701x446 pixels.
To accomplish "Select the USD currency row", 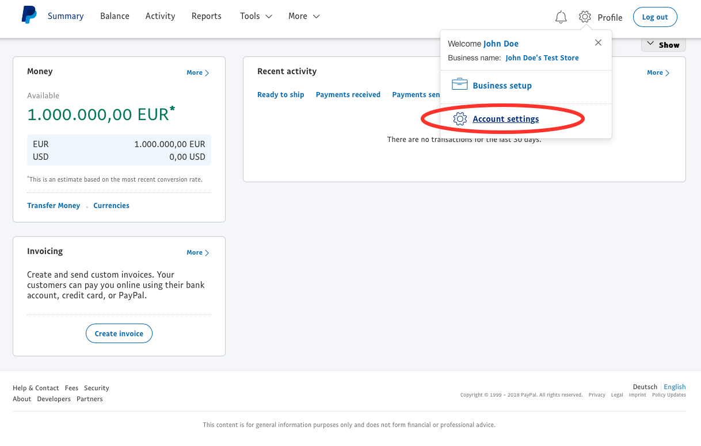I will 119,157.
